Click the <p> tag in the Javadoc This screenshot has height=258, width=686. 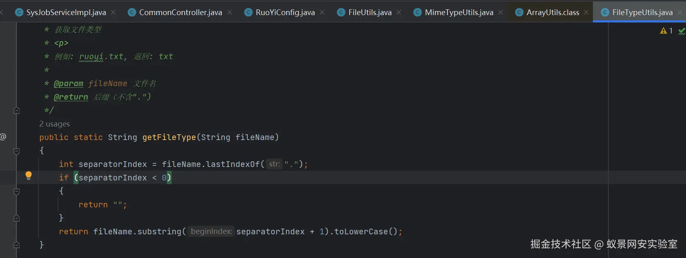pyautogui.click(x=61, y=43)
